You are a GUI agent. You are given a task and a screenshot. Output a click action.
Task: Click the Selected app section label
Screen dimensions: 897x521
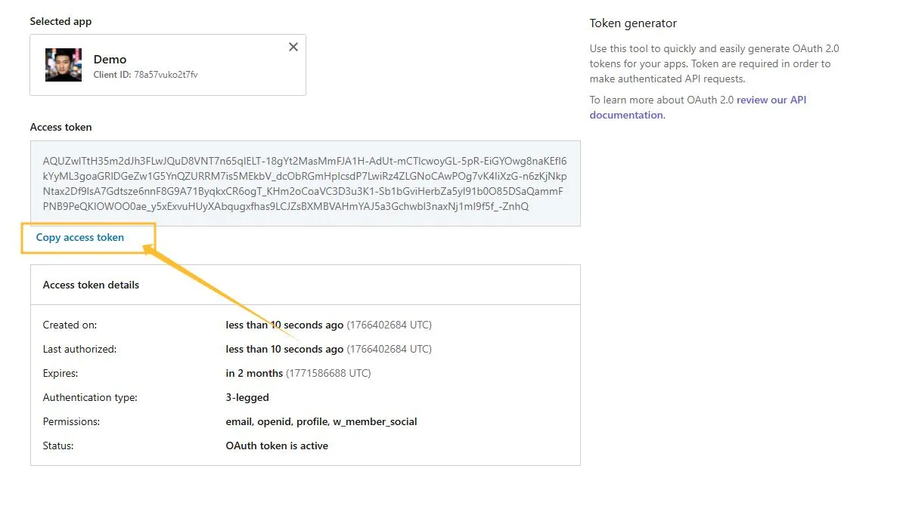(x=61, y=21)
